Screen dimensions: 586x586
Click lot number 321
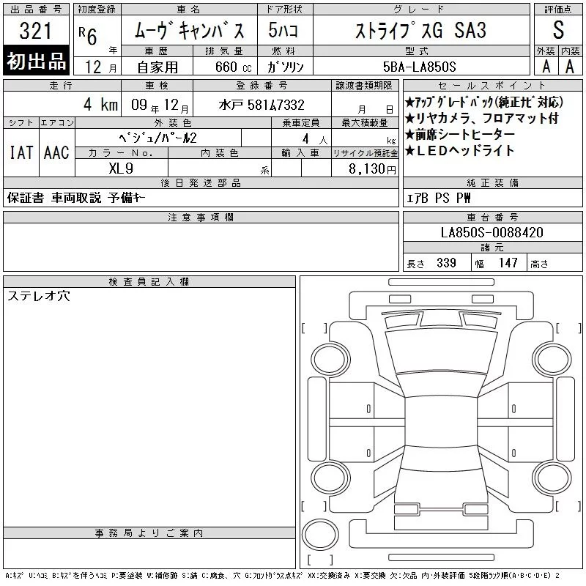pos(35,30)
